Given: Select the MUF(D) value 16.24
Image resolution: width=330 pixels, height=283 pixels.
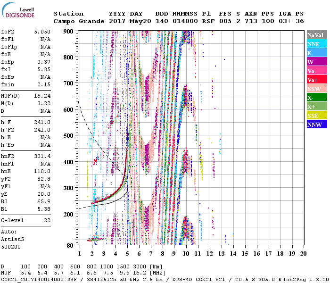Looking at the screenshot, I should click(x=42, y=95).
